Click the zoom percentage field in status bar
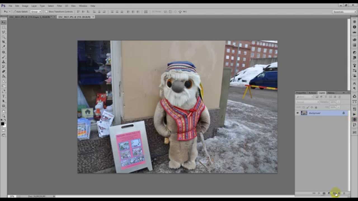358x201 pixels. [x=12, y=196]
